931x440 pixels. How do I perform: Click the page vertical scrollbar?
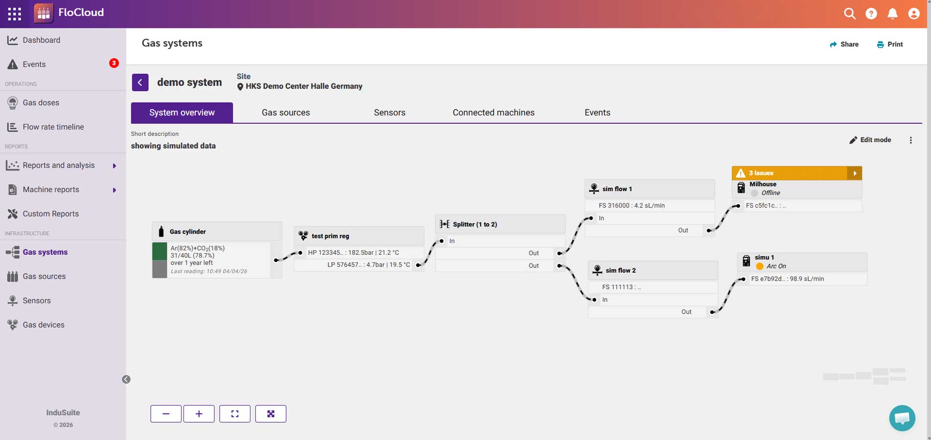[928, 220]
